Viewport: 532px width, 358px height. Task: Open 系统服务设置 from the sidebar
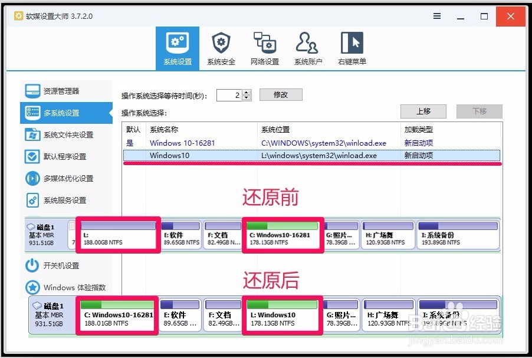click(65, 200)
